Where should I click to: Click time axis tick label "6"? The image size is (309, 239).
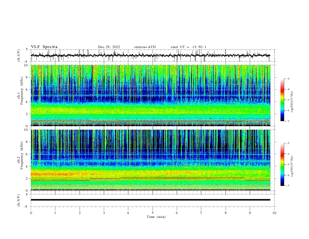click(177, 213)
